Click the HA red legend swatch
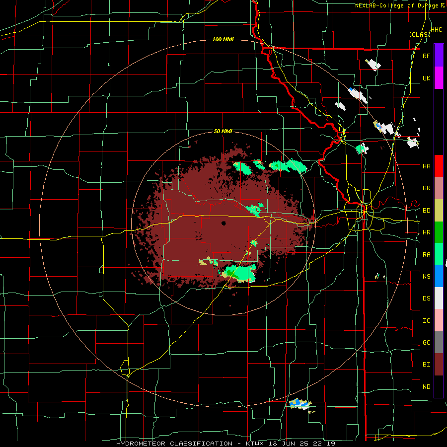447x447 pixels. coord(439,166)
